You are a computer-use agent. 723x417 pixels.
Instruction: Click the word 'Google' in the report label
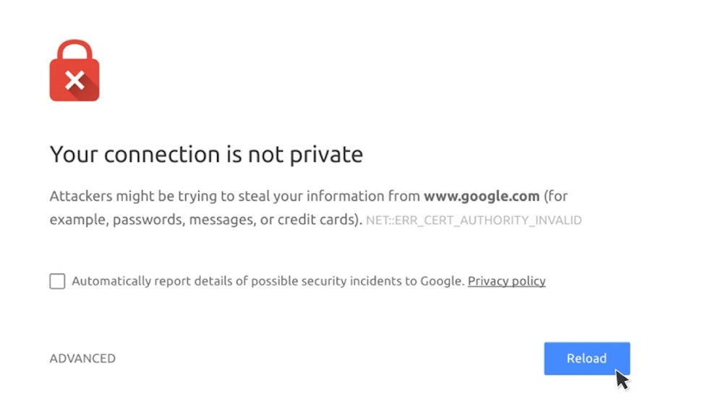point(442,281)
